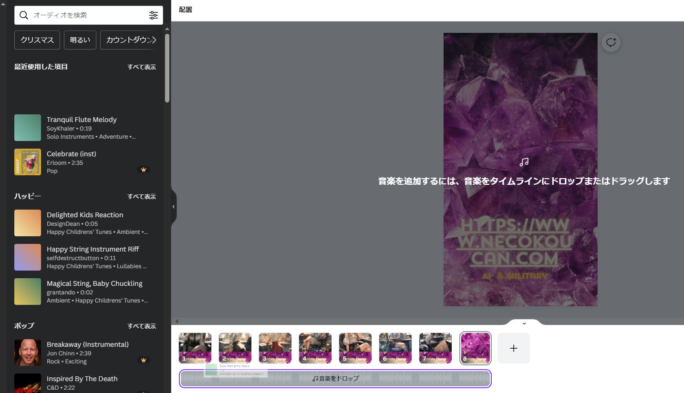The height and width of the screenshot is (393, 684).
Task: Click the Breakaway premium crown icon
Action: point(144,360)
